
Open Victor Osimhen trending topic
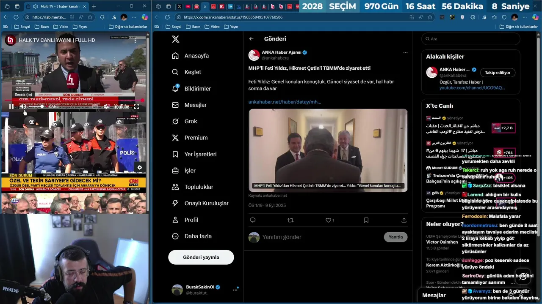pos(442,242)
